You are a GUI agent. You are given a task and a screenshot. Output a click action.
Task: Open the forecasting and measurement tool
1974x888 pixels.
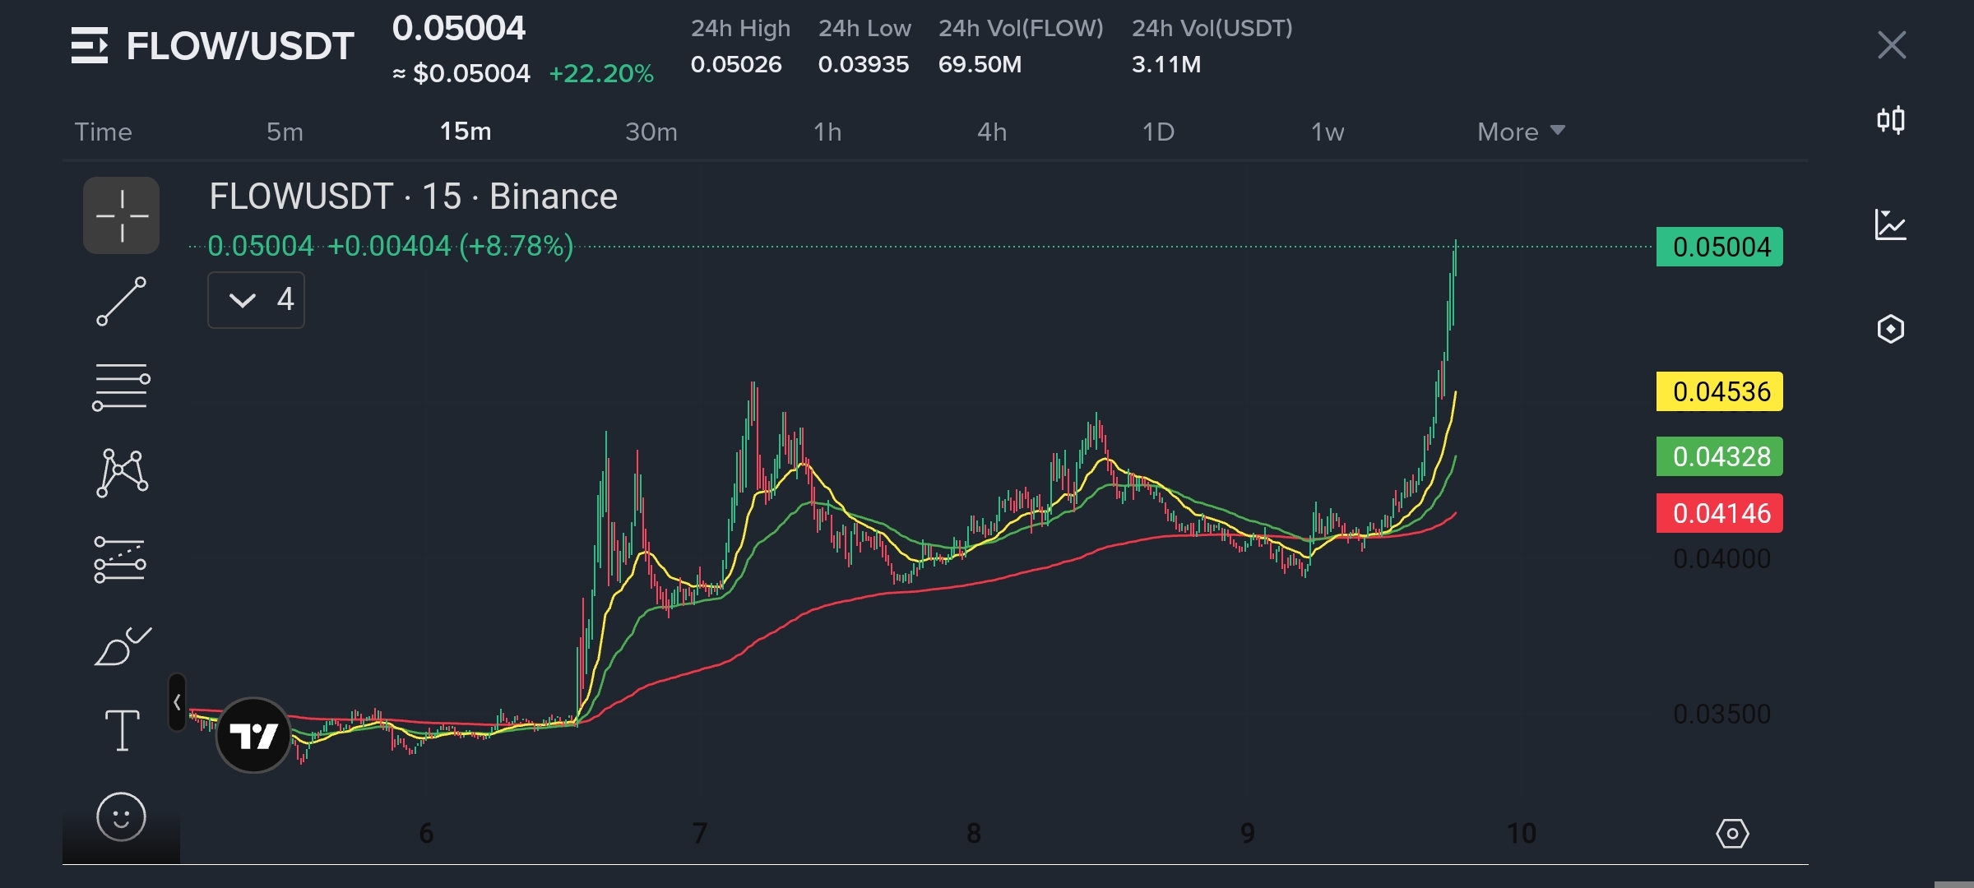pyautogui.click(x=120, y=560)
